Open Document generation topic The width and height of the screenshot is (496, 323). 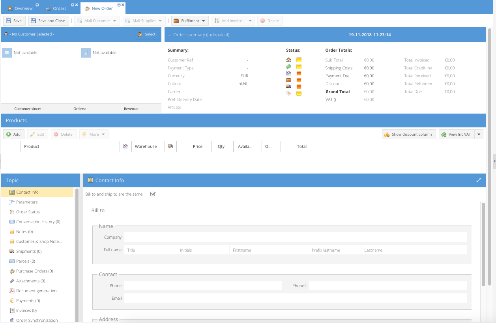pos(37,291)
